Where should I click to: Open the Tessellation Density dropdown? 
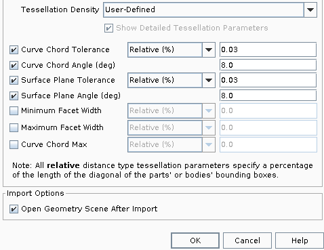(x=210, y=9)
